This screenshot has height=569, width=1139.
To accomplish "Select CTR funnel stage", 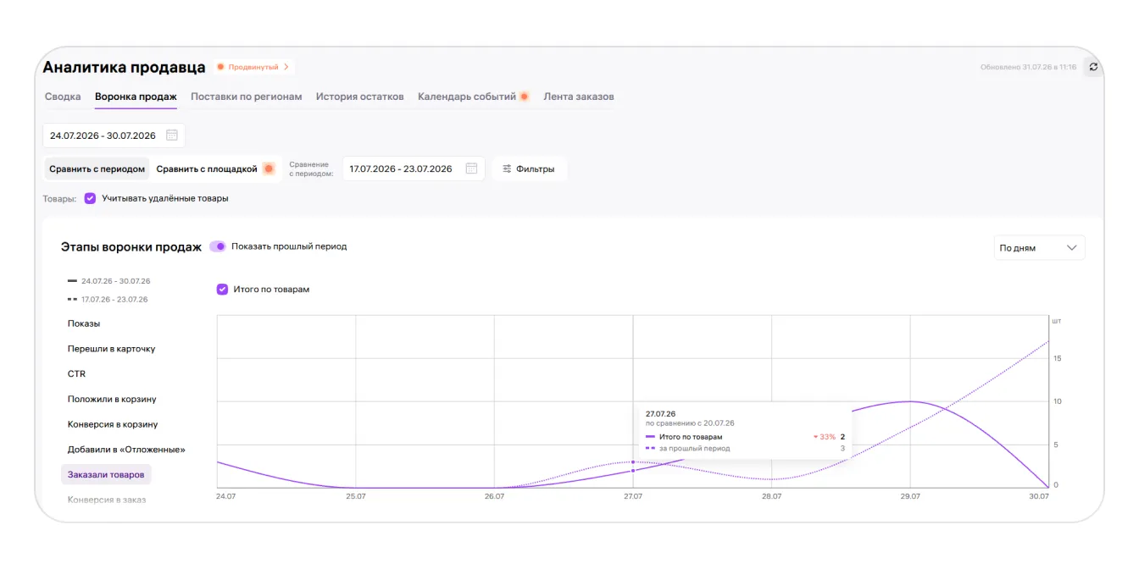I will coord(76,373).
